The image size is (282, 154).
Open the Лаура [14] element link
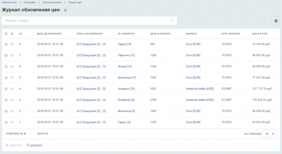124,44
